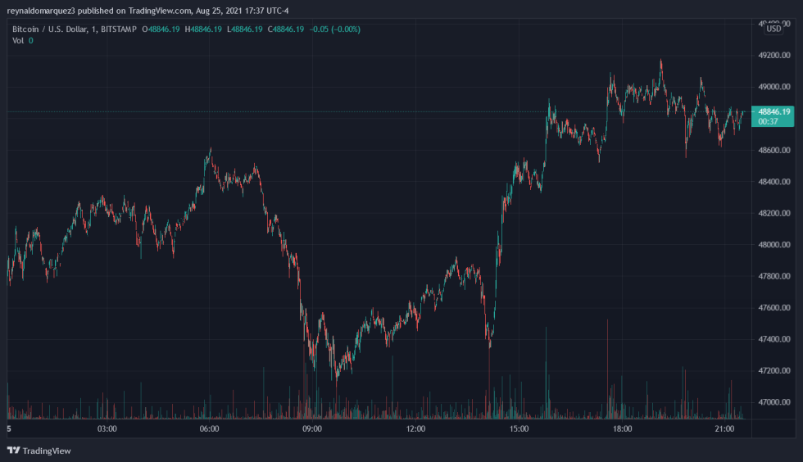Viewport: 803px width, 462px height.
Task: Click the open value O48846.19
Action: pyautogui.click(x=161, y=29)
